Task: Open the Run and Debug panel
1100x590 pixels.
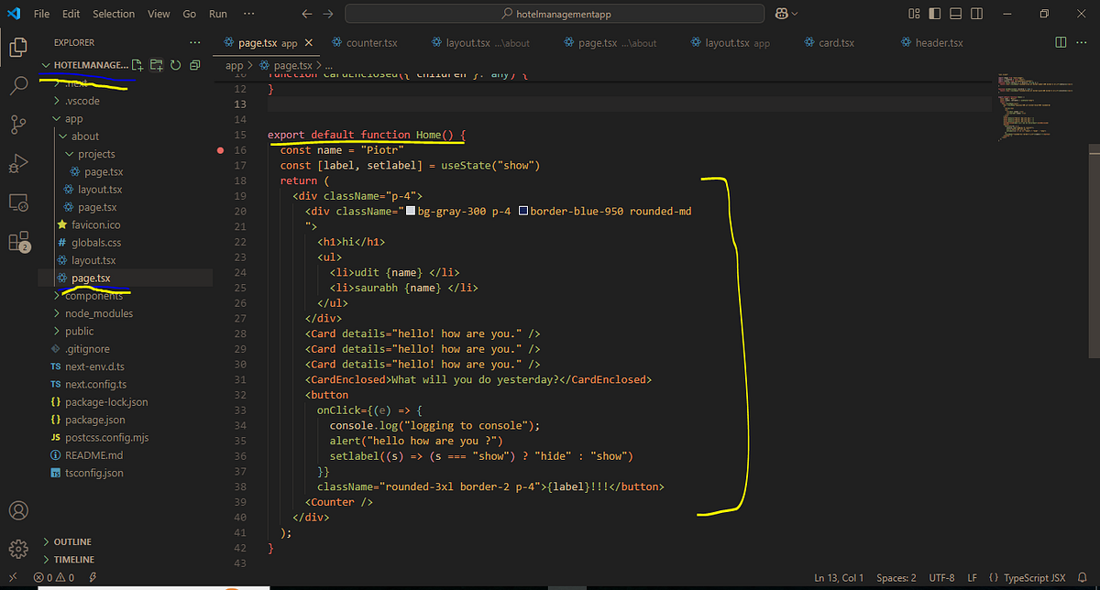Action: (19, 165)
